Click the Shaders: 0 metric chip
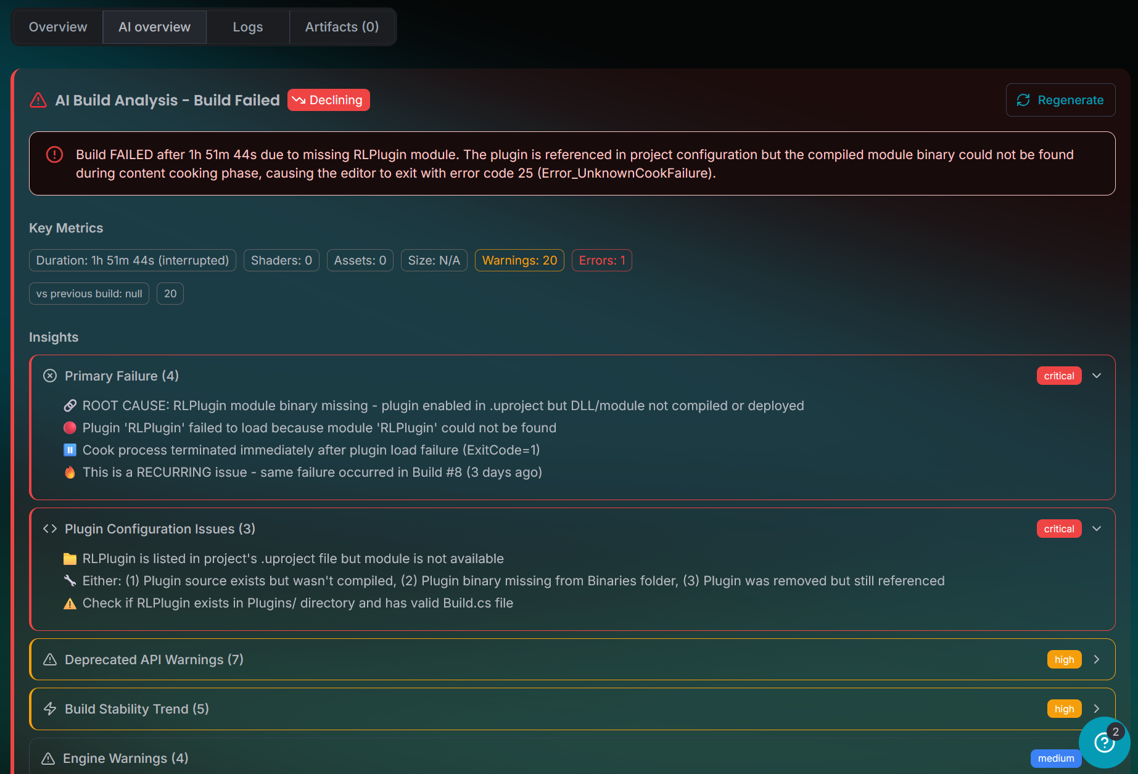The height and width of the screenshot is (774, 1138). pos(281,260)
